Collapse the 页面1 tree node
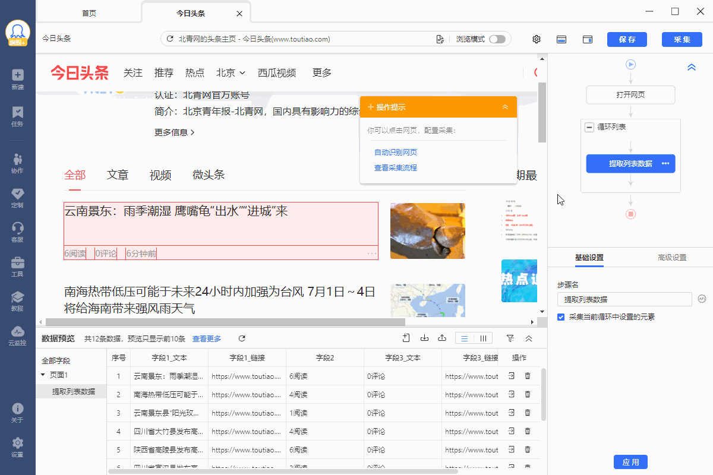The width and height of the screenshot is (713, 475). [43, 375]
